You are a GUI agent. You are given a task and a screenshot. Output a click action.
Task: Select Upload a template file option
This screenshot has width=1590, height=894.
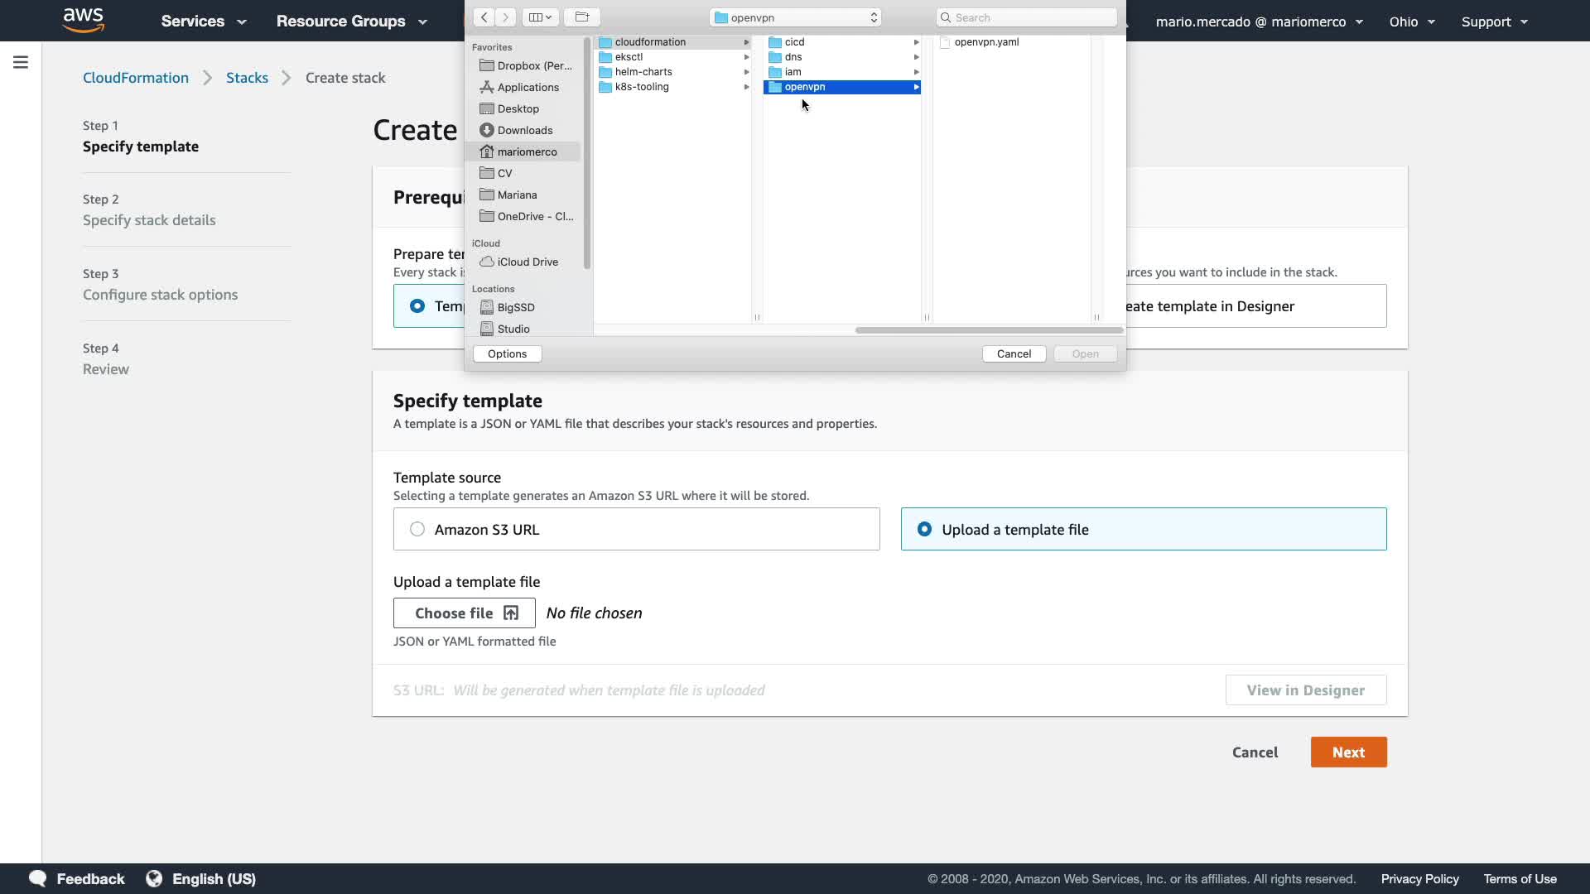(924, 529)
